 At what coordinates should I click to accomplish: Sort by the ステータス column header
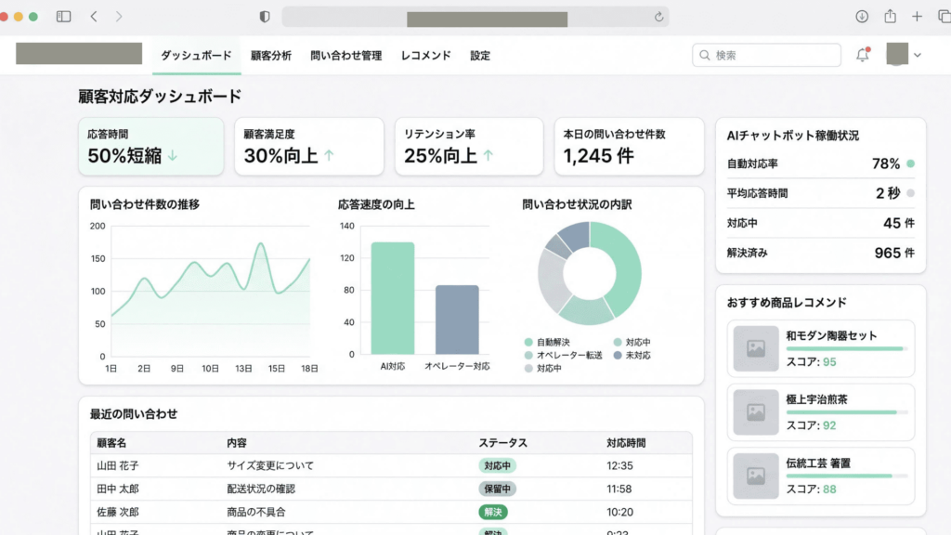[x=502, y=443]
